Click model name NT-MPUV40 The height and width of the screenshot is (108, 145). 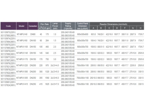pos(22,34)
